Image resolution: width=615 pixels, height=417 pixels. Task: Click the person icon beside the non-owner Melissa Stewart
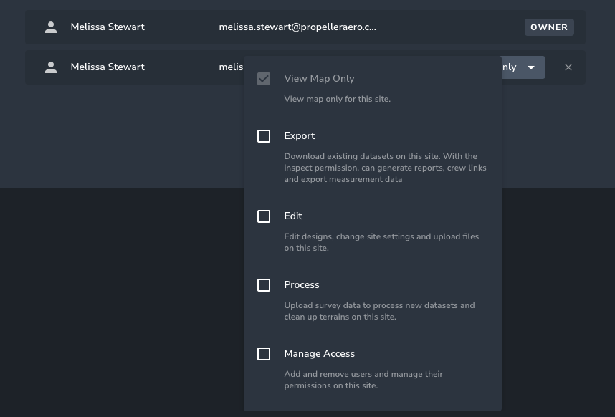(x=50, y=67)
